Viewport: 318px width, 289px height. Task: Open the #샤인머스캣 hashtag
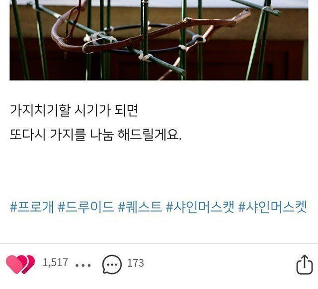pyautogui.click(x=200, y=207)
